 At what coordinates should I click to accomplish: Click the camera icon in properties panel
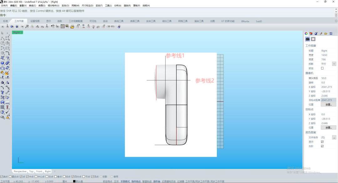[x=308, y=39]
